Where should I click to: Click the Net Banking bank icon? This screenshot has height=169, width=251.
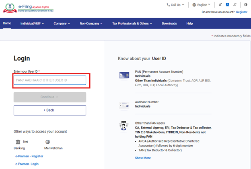pos(18,142)
